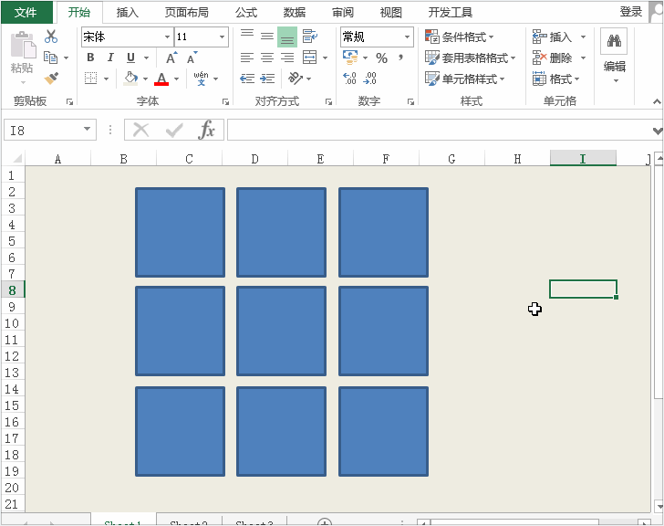The height and width of the screenshot is (526, 664).
Task: Toggle the highlighted bottom alignment button
Action: click(x=287, y=37)
